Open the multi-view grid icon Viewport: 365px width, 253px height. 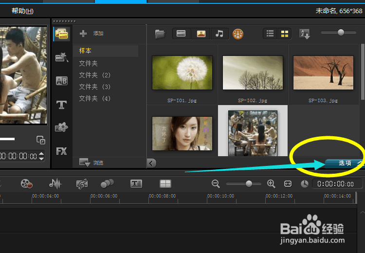click(x=165, y=183)
